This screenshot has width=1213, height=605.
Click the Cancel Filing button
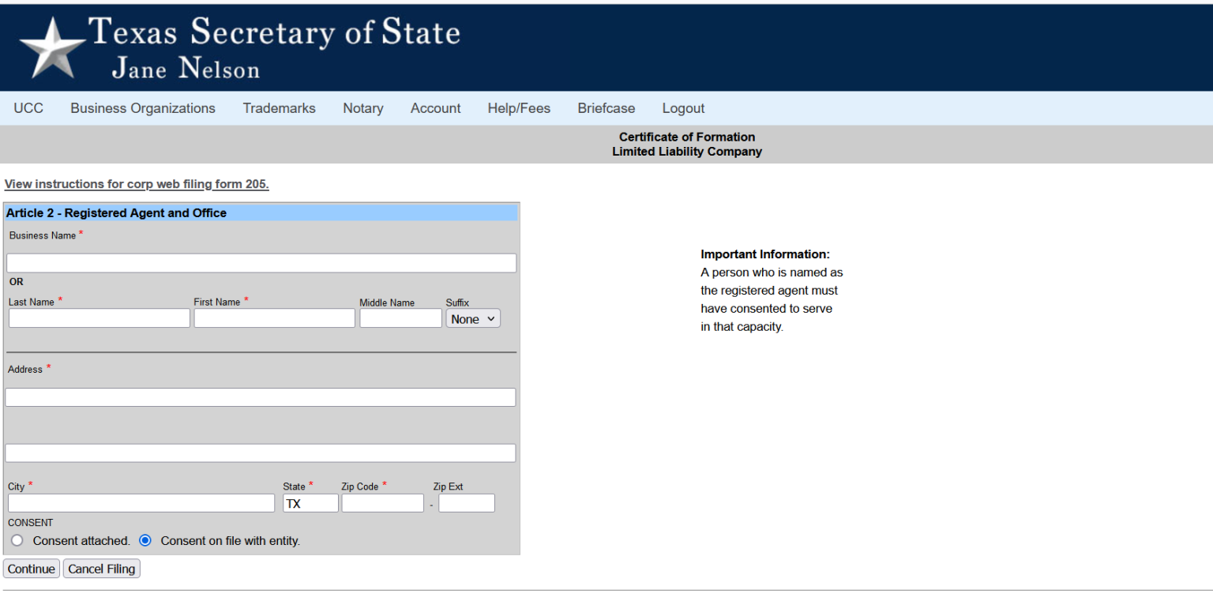click(x=102, y=569)
